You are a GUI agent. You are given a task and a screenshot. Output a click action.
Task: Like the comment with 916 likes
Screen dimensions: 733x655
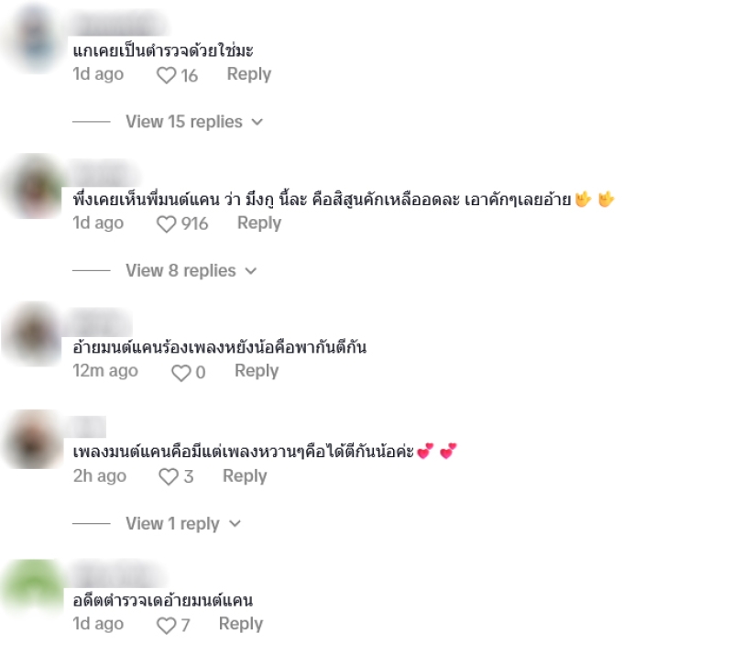166,224
